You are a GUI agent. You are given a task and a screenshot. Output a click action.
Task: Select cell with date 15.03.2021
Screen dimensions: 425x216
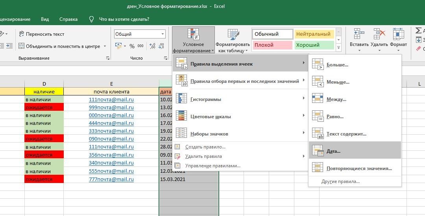pos(189,179)
